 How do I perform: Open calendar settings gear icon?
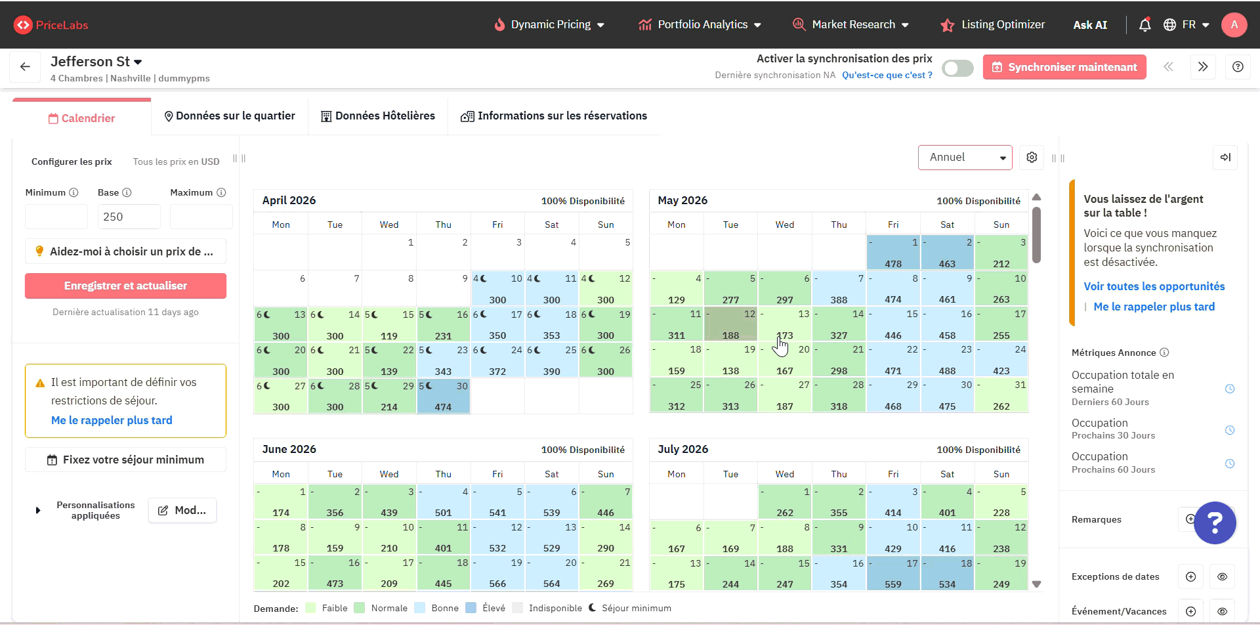[1032, 158]
